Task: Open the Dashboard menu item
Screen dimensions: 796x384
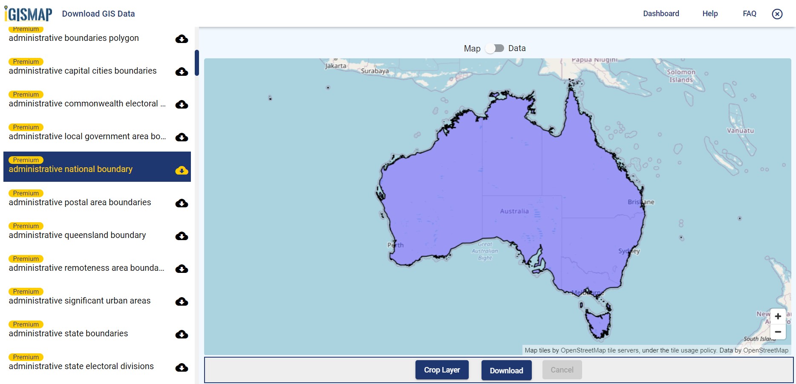Action: (661, 13)
